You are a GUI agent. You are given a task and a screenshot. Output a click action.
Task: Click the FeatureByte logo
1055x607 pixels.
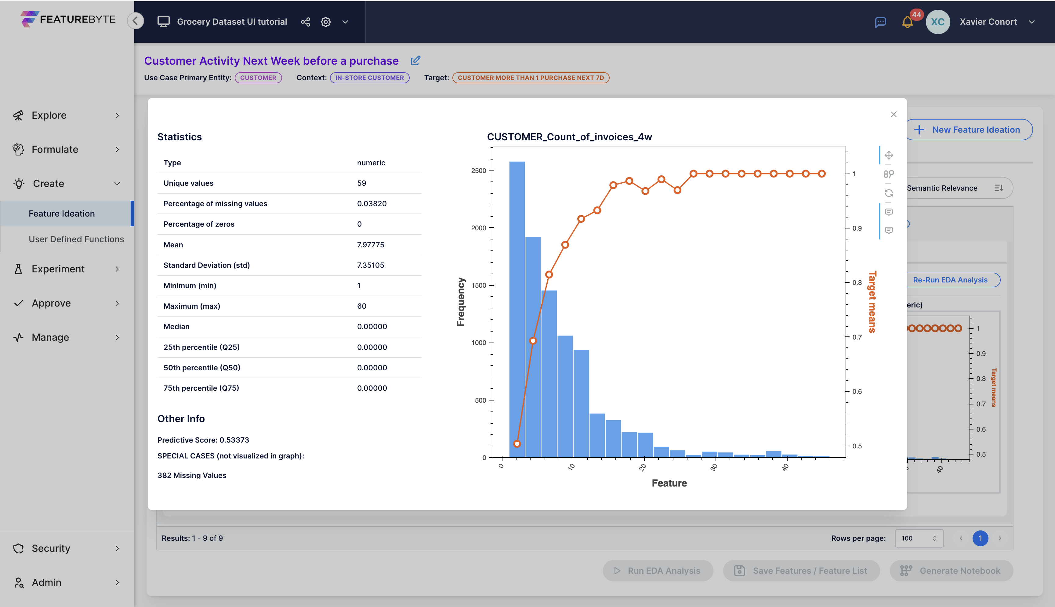click(68, 19)
